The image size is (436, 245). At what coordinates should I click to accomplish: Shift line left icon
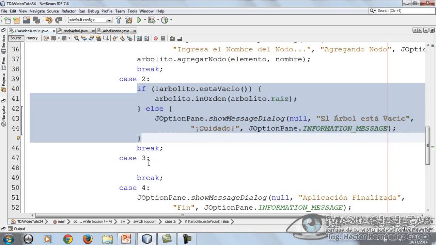pyautogui.click(x=139, y=38)
